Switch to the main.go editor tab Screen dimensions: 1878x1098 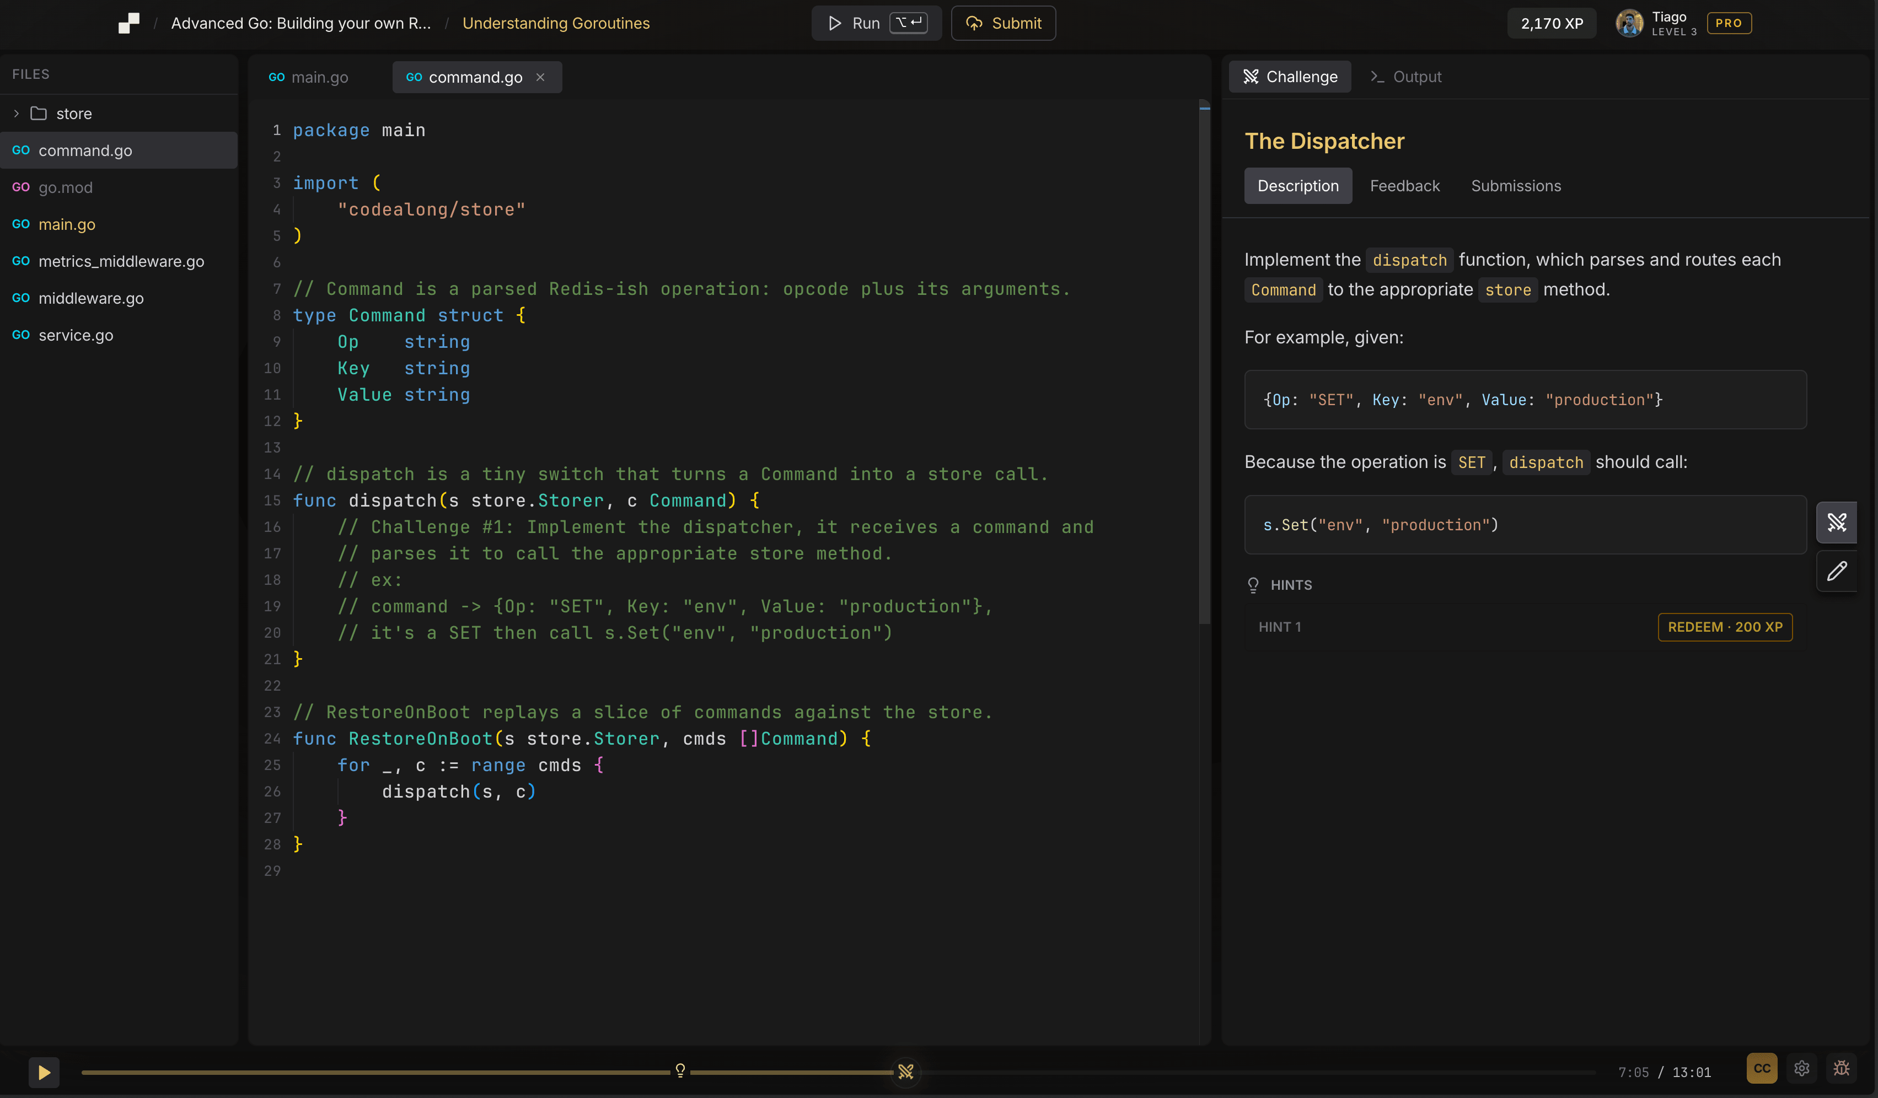tap(309, 78)
